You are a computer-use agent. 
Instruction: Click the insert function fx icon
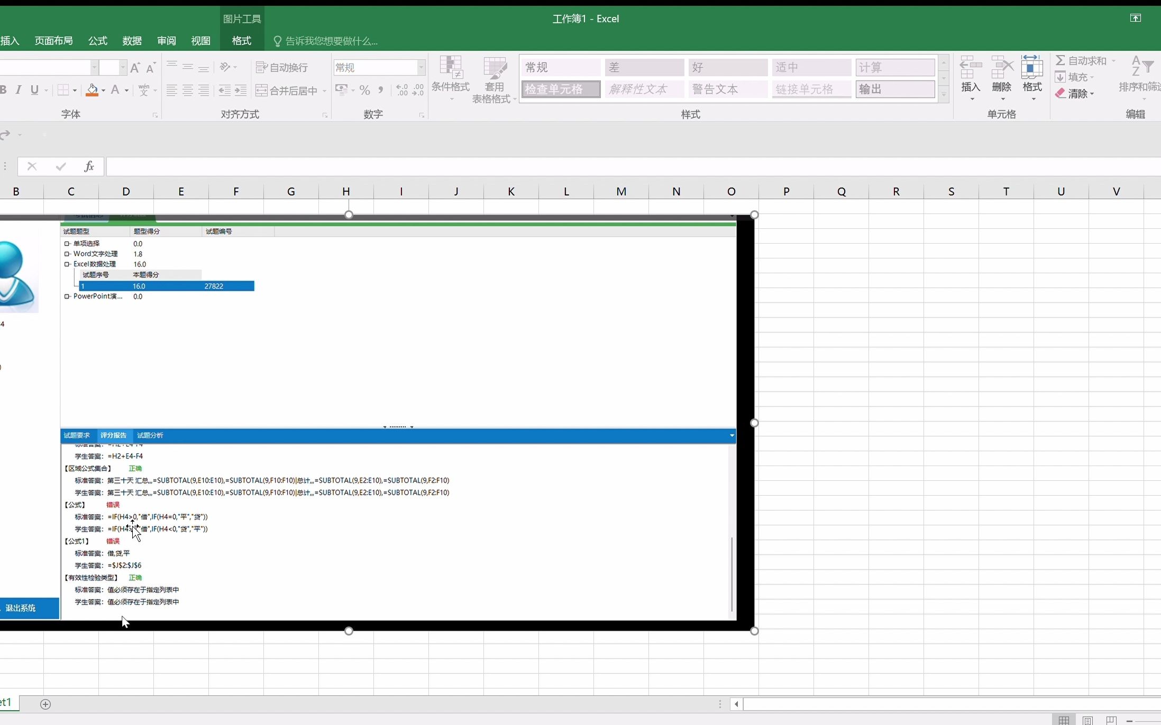(x=89, y=167)
